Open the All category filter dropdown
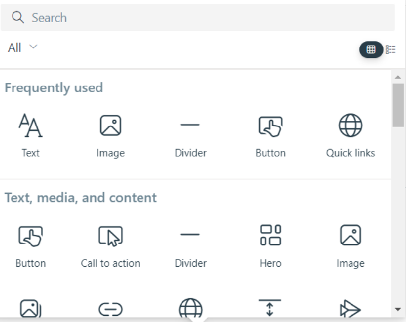 click(23, 47)
